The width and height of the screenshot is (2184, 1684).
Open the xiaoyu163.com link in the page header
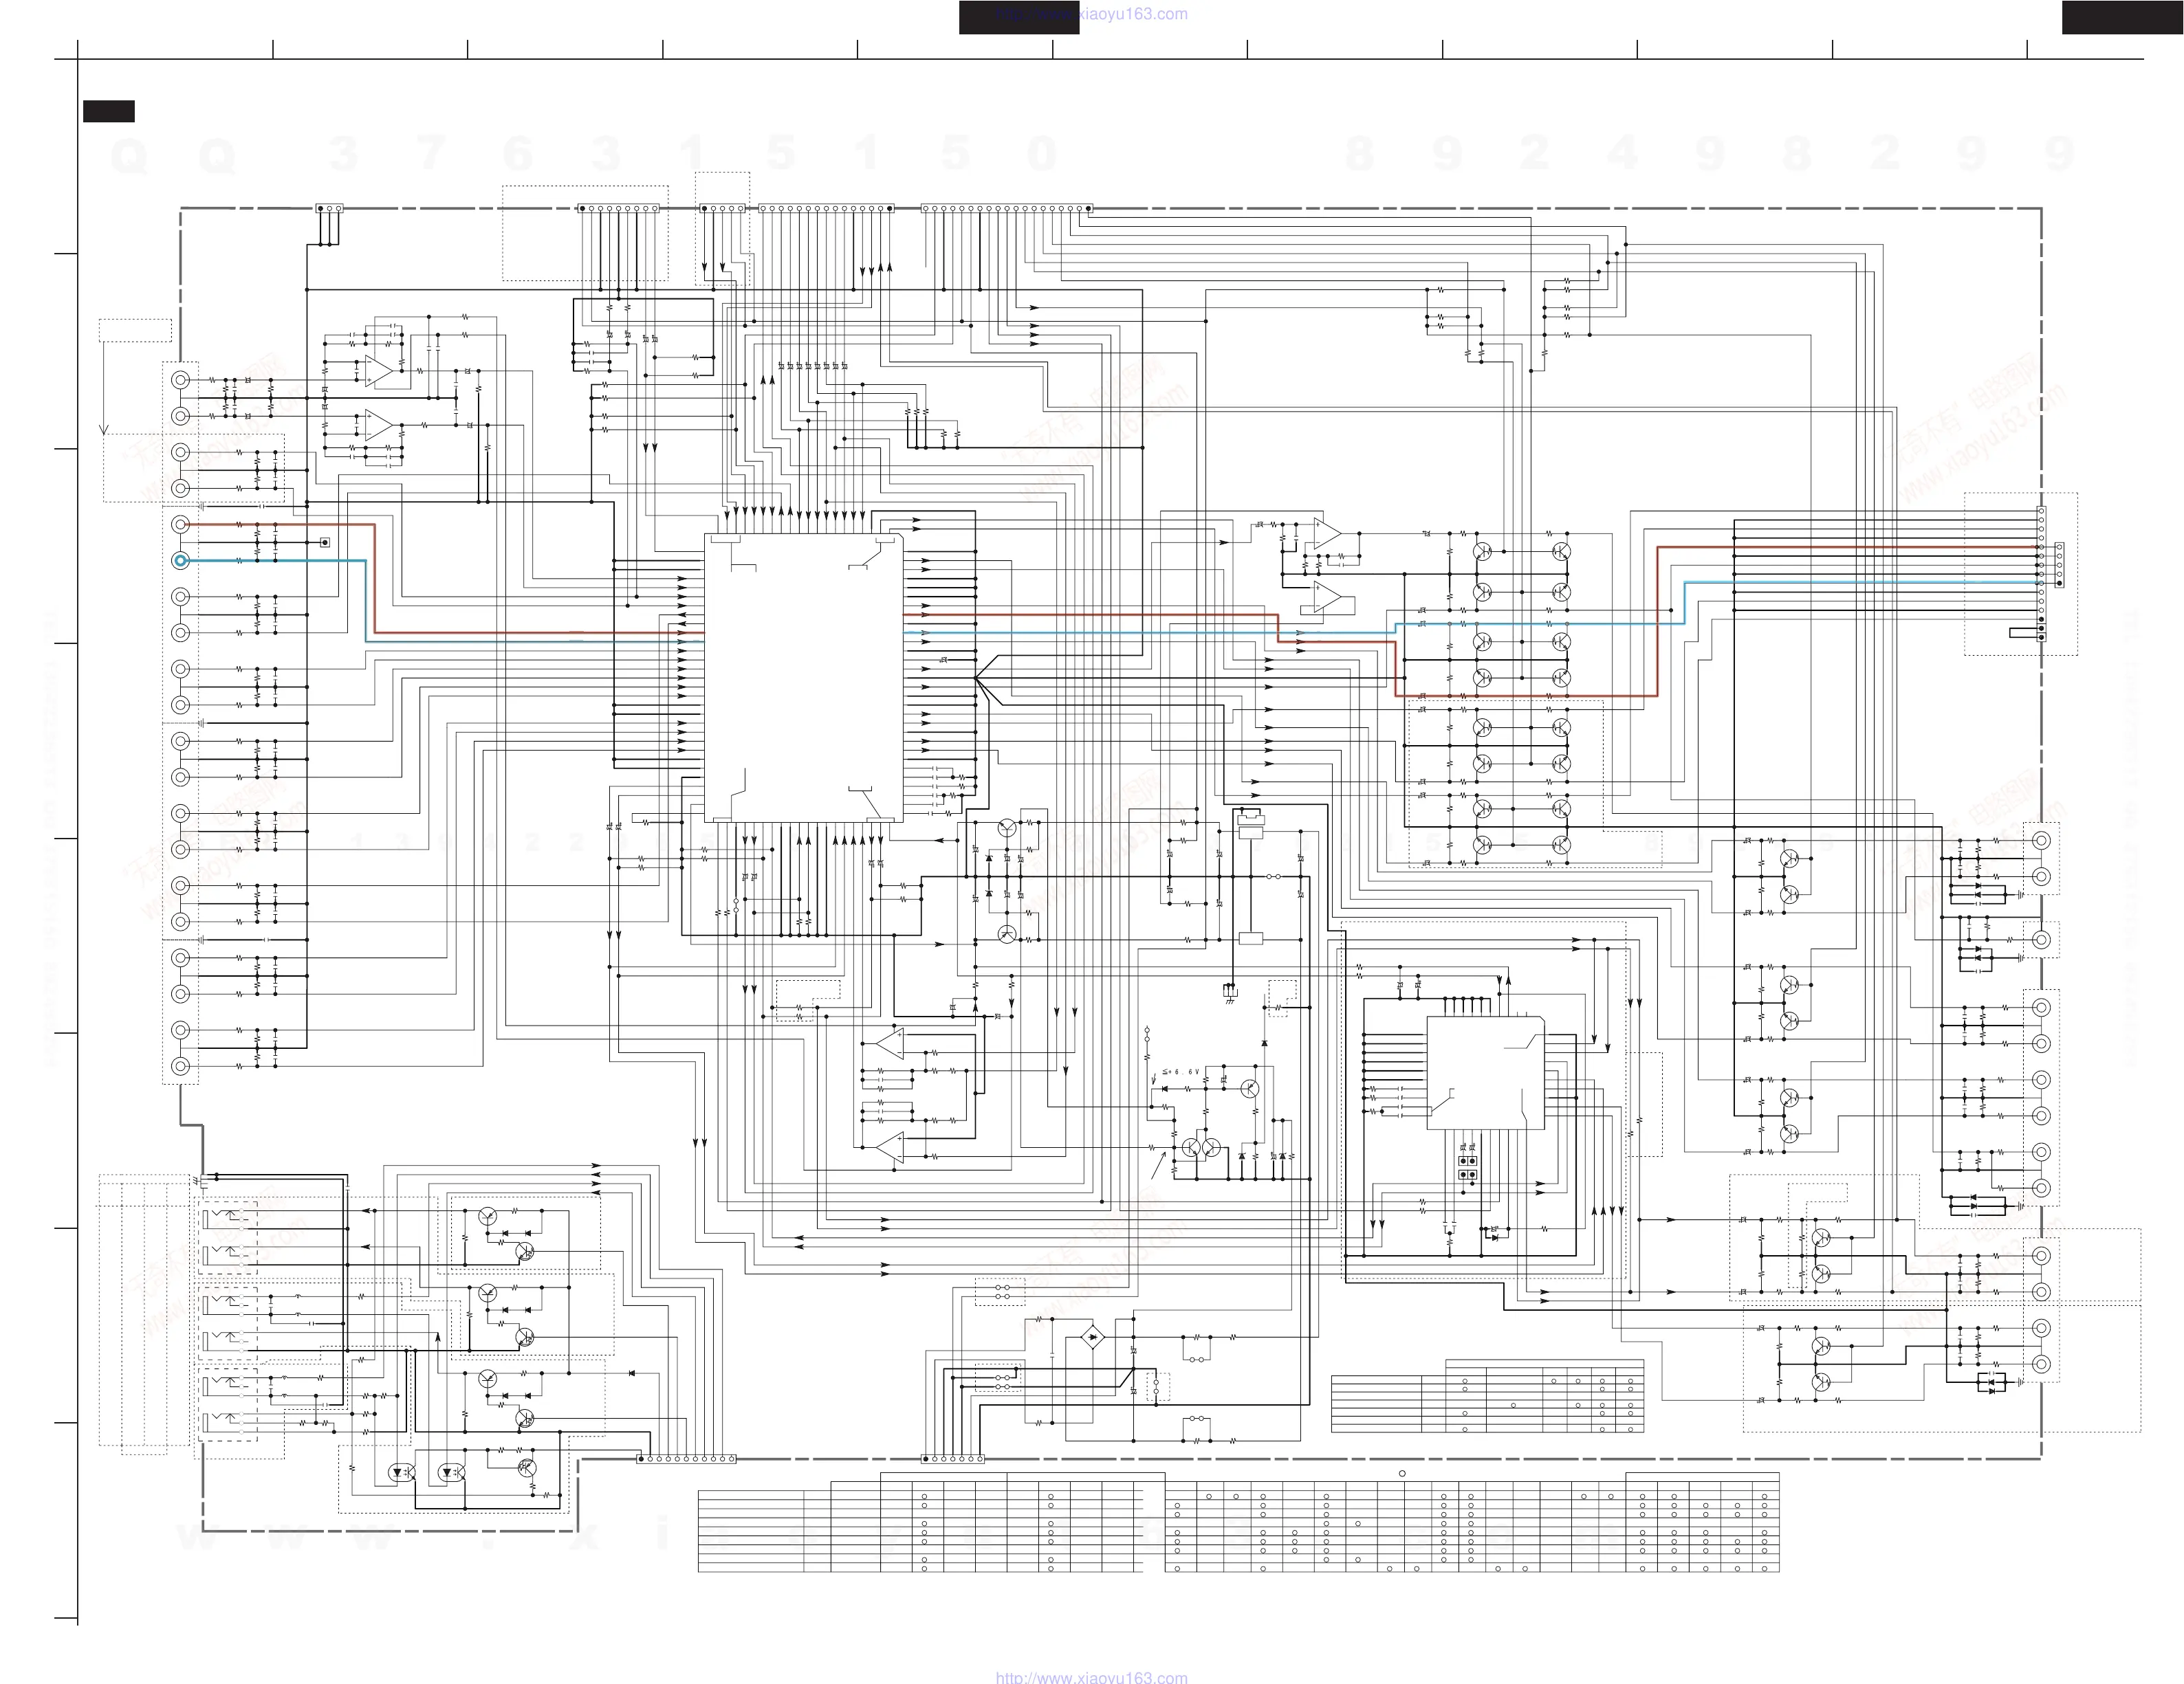point(1091,14)
